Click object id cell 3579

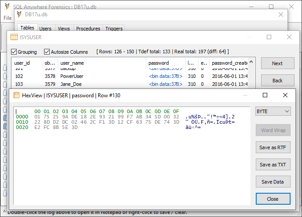[50, 84]
